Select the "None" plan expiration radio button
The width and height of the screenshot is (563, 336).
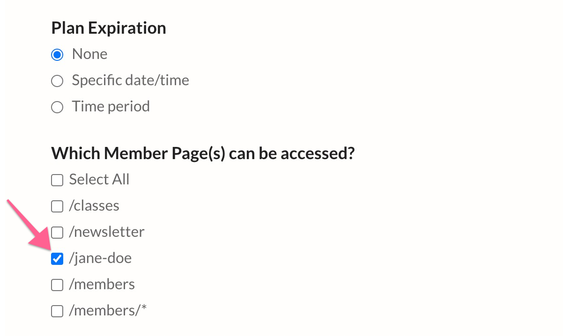pos(57,54)
